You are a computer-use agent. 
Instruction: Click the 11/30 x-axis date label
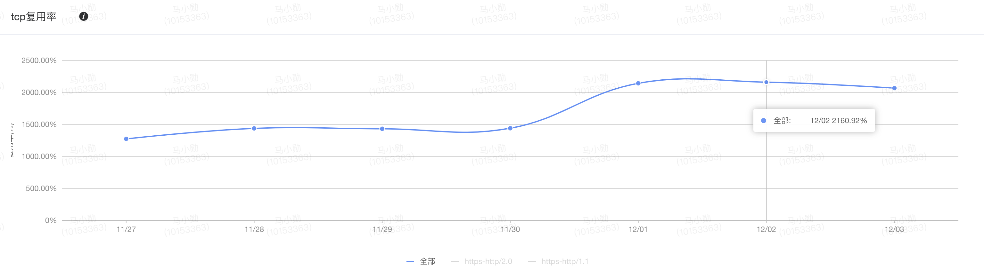510,229
